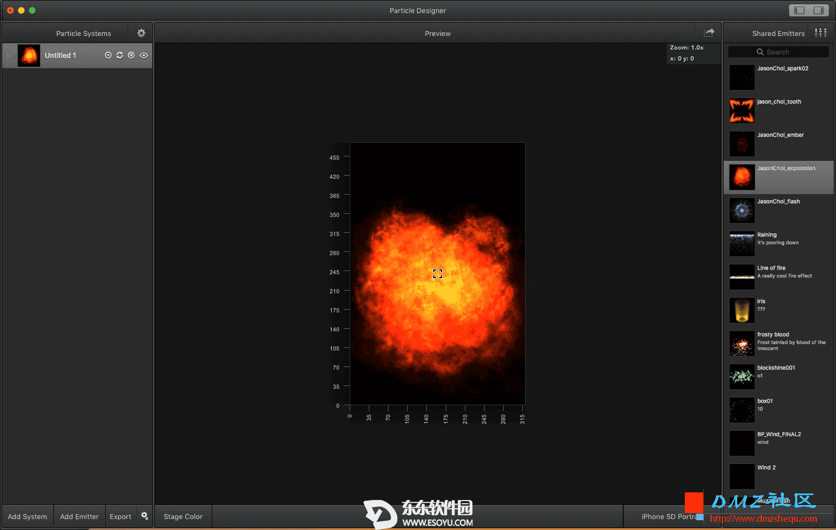Select JasonChoi_flash emitter
The height and width of the screenshot is (530, 836).
(x=779, y=210)
